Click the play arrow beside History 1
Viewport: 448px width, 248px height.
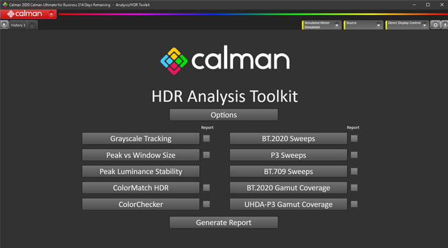4,25
